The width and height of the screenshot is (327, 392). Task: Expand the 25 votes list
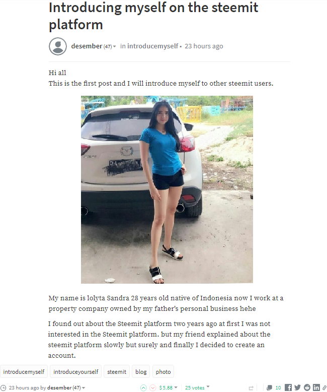(x=208, y=387)
